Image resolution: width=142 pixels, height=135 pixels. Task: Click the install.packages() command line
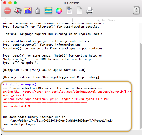(x=21, y=84)
